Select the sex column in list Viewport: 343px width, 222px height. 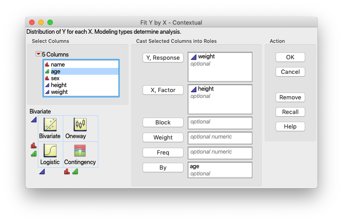(55, 78)
